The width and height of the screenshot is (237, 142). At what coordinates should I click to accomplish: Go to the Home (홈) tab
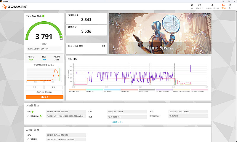coord(192,6)
